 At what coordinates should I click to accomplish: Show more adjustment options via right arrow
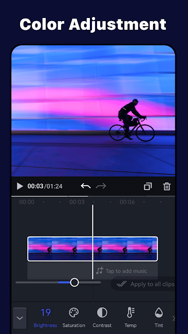(x=174, y=318)
